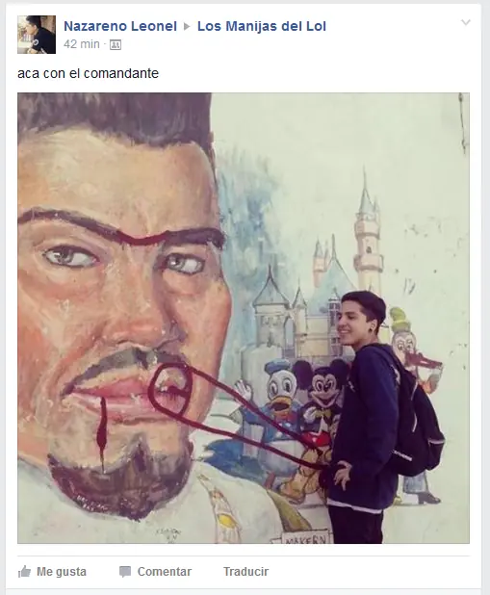Choose Comentar to write a comment
The width and height of the screenshot is (490, 595).
(x=165, y=572)
